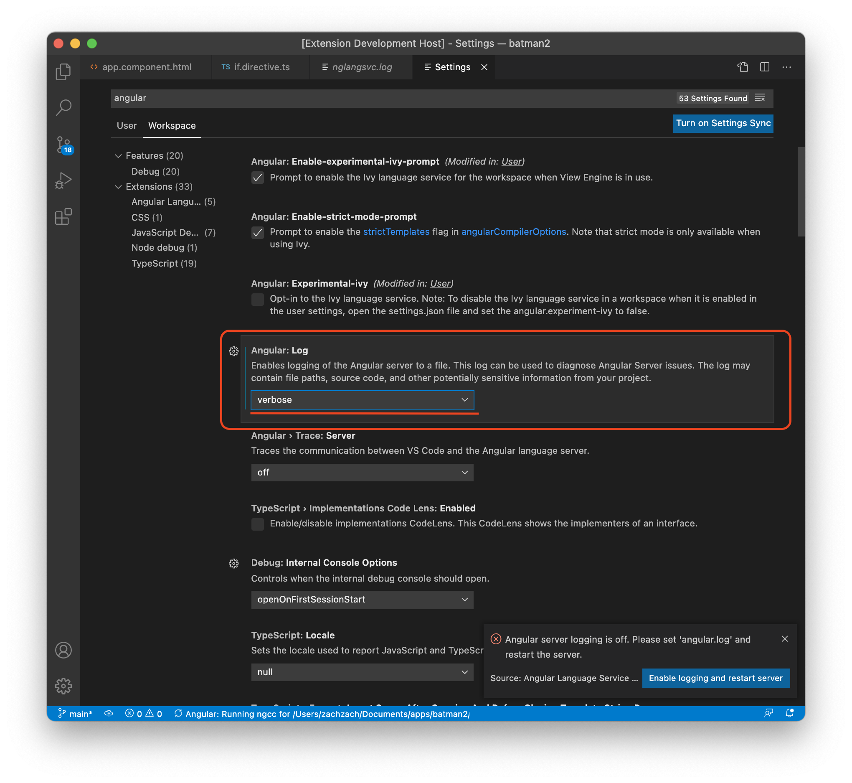Open gear menu for Angular: Log setting
Image resolution: width=852 pixels, height=783 pixels.
click(x=234, y=351)
